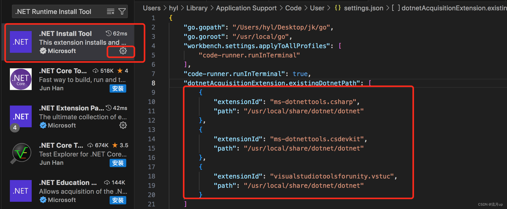This screenshot has width=507, height=209.
Task: Click "visualstudiotoolsforunity.vstuc" value
Action: pyautogui.click(x=332, y=176)
